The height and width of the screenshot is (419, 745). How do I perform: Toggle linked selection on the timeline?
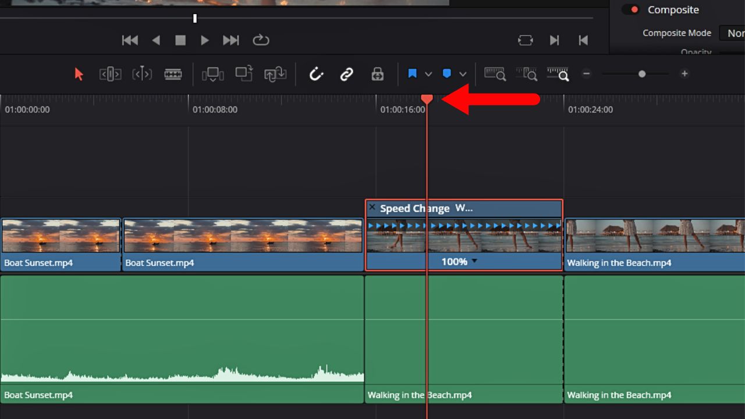click(346, 74)
